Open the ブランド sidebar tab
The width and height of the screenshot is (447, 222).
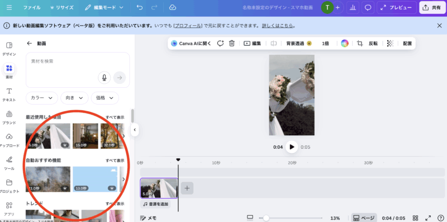point(9,117)
